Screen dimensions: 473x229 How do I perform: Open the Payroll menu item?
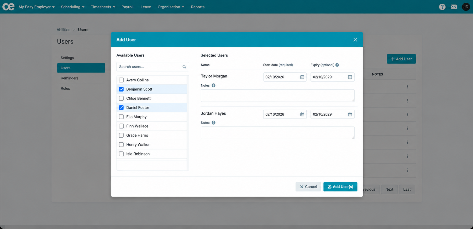[128, 7]
